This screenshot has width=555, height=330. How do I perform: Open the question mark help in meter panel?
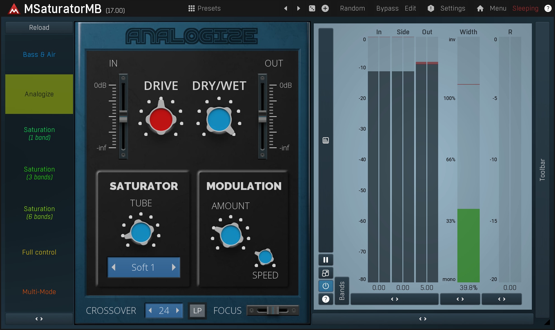click(x=325, y=299)
